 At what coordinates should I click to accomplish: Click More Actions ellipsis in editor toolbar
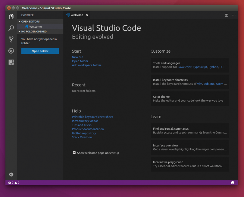(x=234, y=15)
